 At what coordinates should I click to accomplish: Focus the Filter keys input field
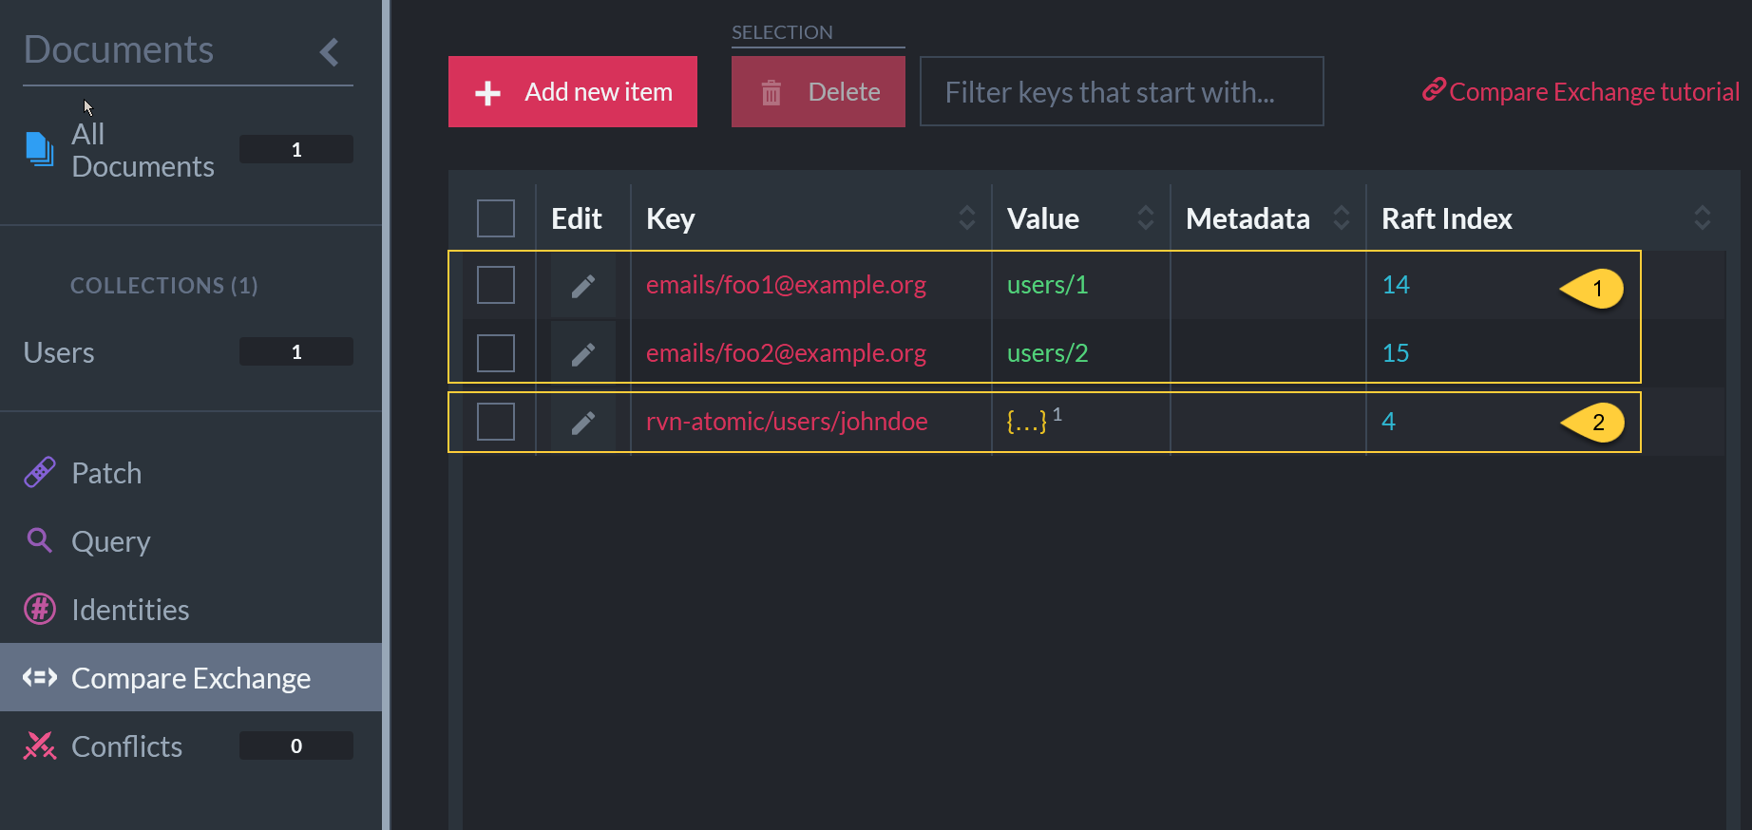(1121, 91)
